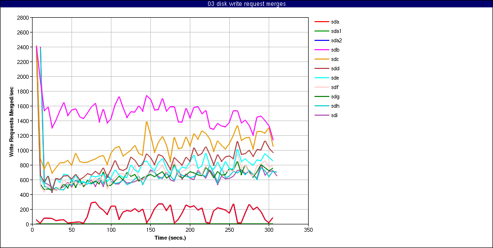Select the sdg legend label

(335, 96)
